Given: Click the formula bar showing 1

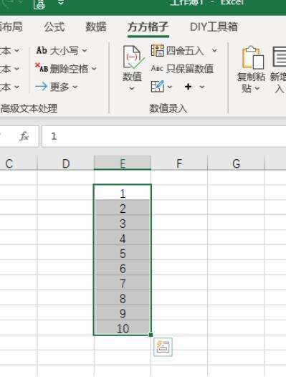Looking at the screenshot, I should 164,136.
